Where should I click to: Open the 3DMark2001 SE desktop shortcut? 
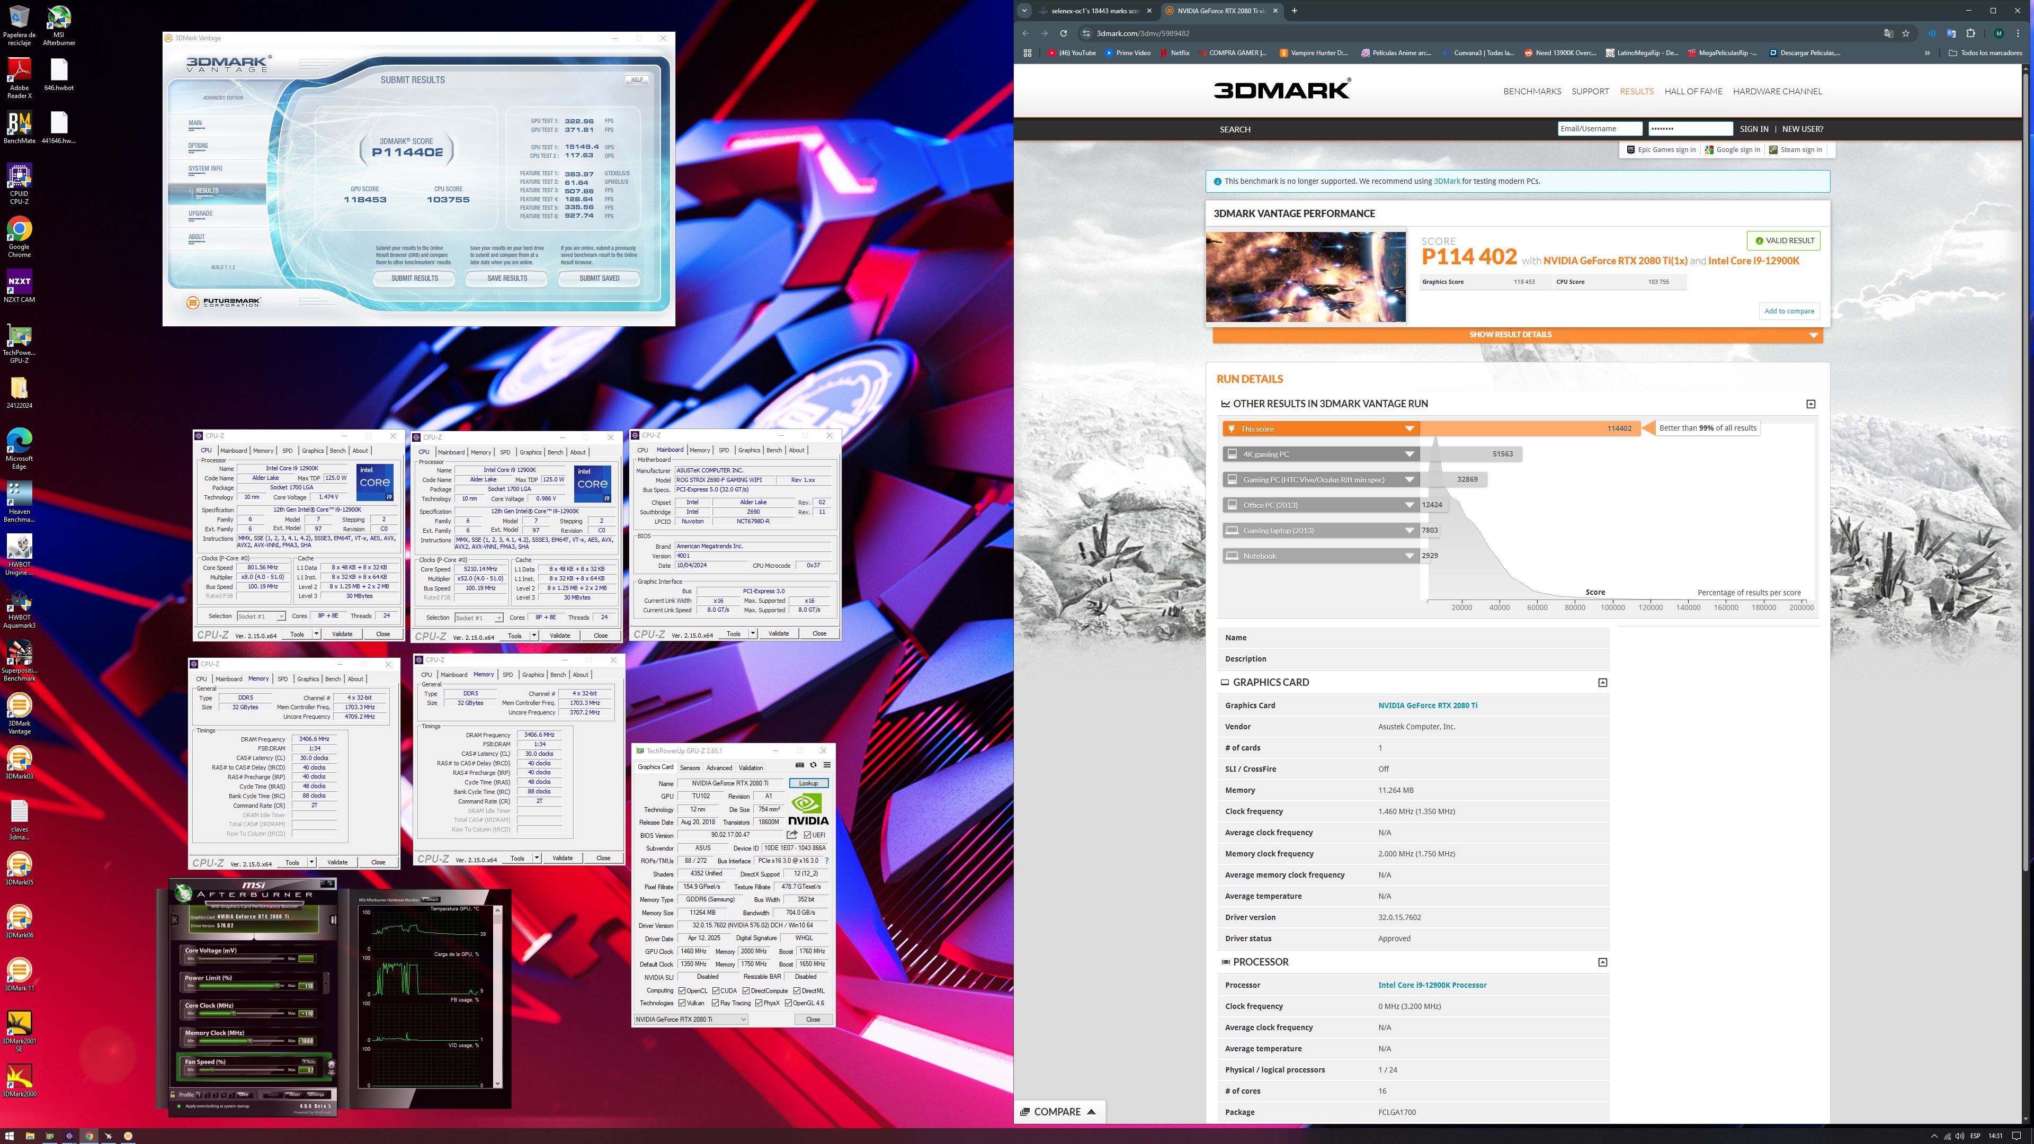point(19,1031)
